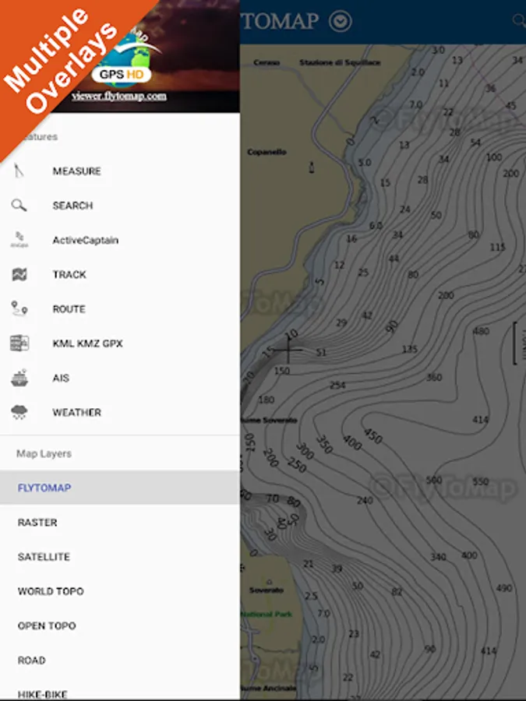The image size is (526, 701).
Task: Open the SEARCH menu entry
Action: (x=120, y=205)
